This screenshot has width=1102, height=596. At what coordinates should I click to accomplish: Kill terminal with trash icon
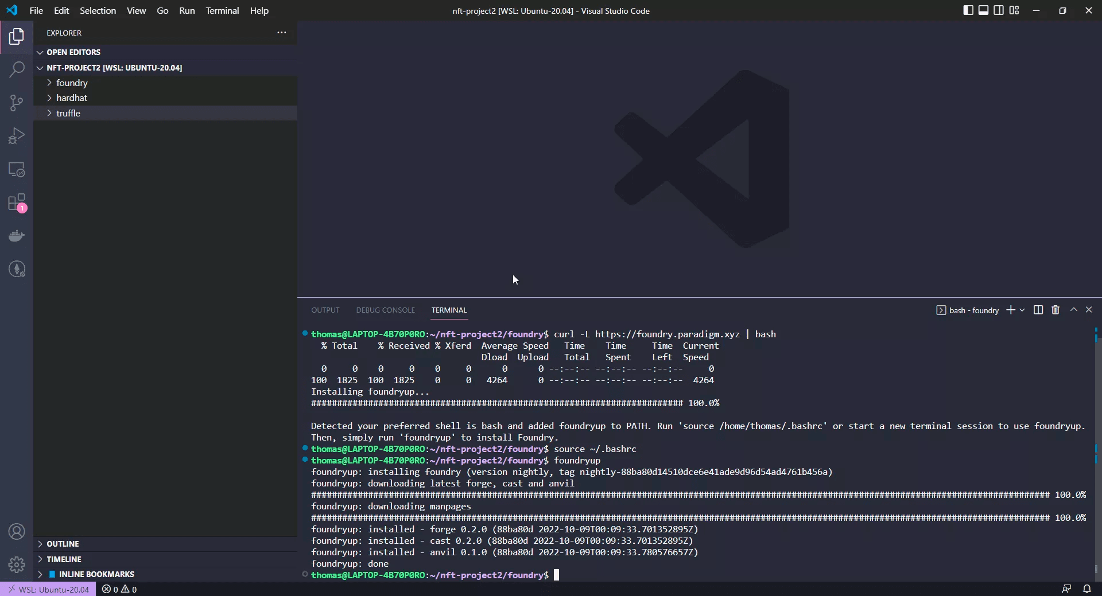pyautogui.click(x=1056, y=310)
